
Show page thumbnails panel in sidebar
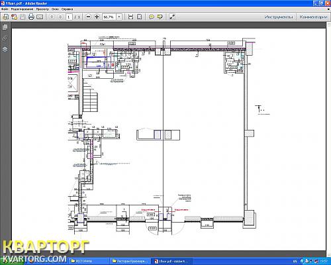point(5,27)
